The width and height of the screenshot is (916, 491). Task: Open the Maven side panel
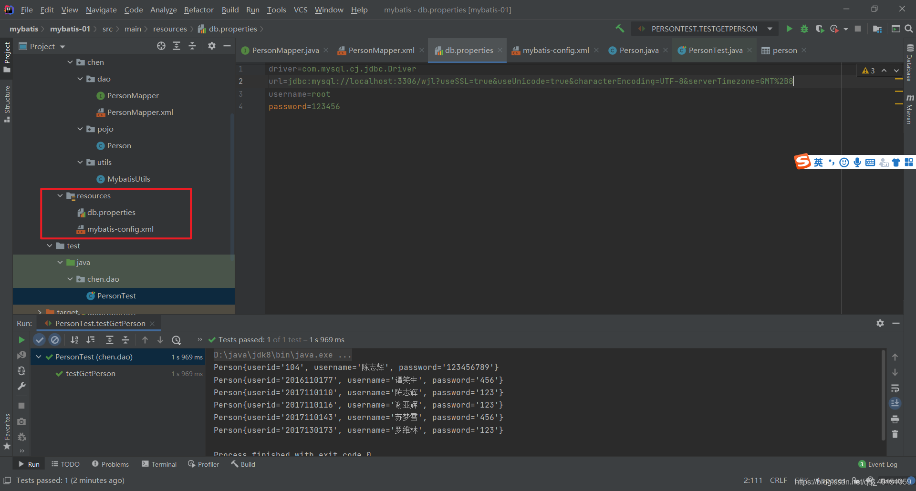(910, 109)
